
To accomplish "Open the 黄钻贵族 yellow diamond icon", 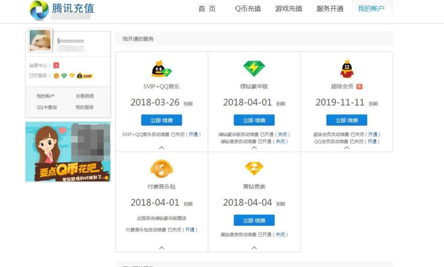I will point(254,168).
